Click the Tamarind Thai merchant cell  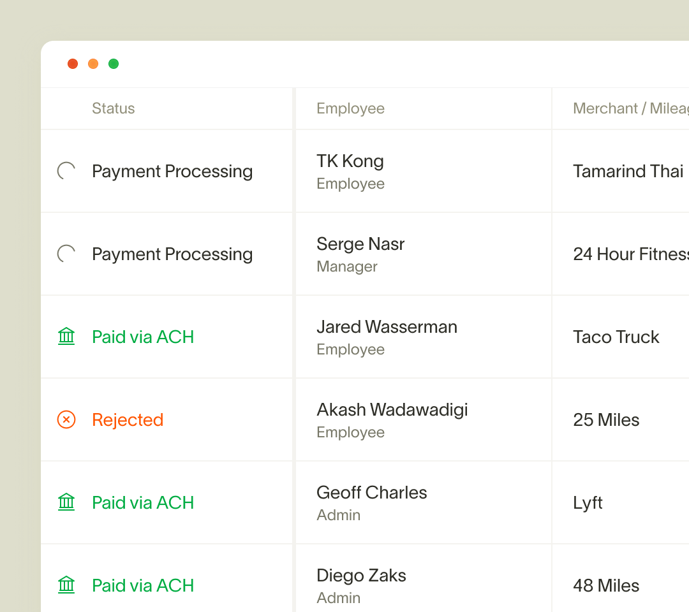click(x=628, y=171)
